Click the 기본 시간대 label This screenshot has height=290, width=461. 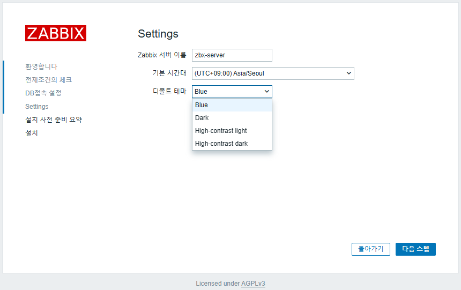[169, 73]
